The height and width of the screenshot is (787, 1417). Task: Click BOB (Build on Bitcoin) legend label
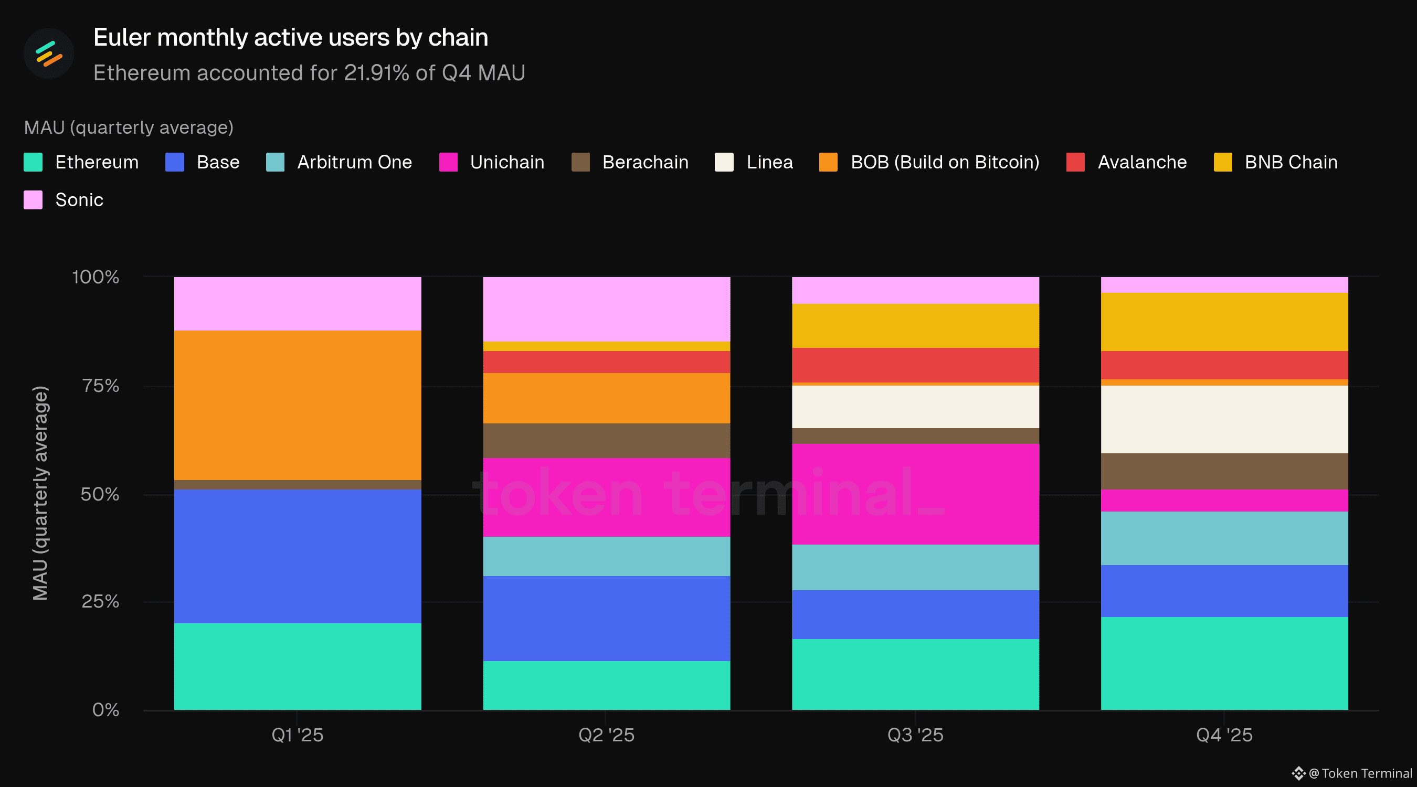click(x=945, y=162)
